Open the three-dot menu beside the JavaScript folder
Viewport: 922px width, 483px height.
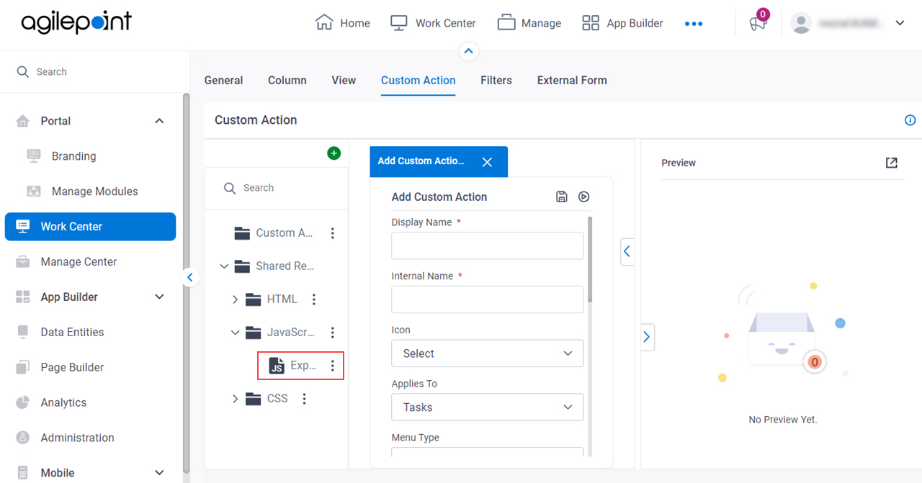click(x=333, y=333)
